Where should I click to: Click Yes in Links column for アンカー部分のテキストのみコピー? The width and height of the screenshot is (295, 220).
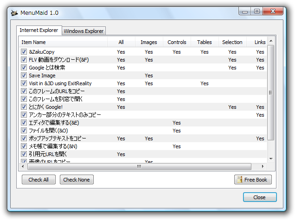click(x=260, y=115)
